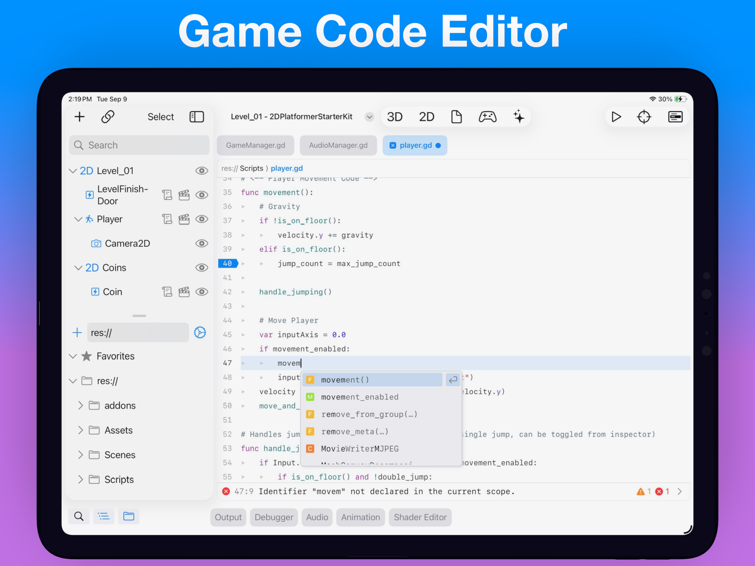The height and width of the screenshot is (566, 755).
Task: Switch to AudioManager.gd tab
Action: pos(338,145)
